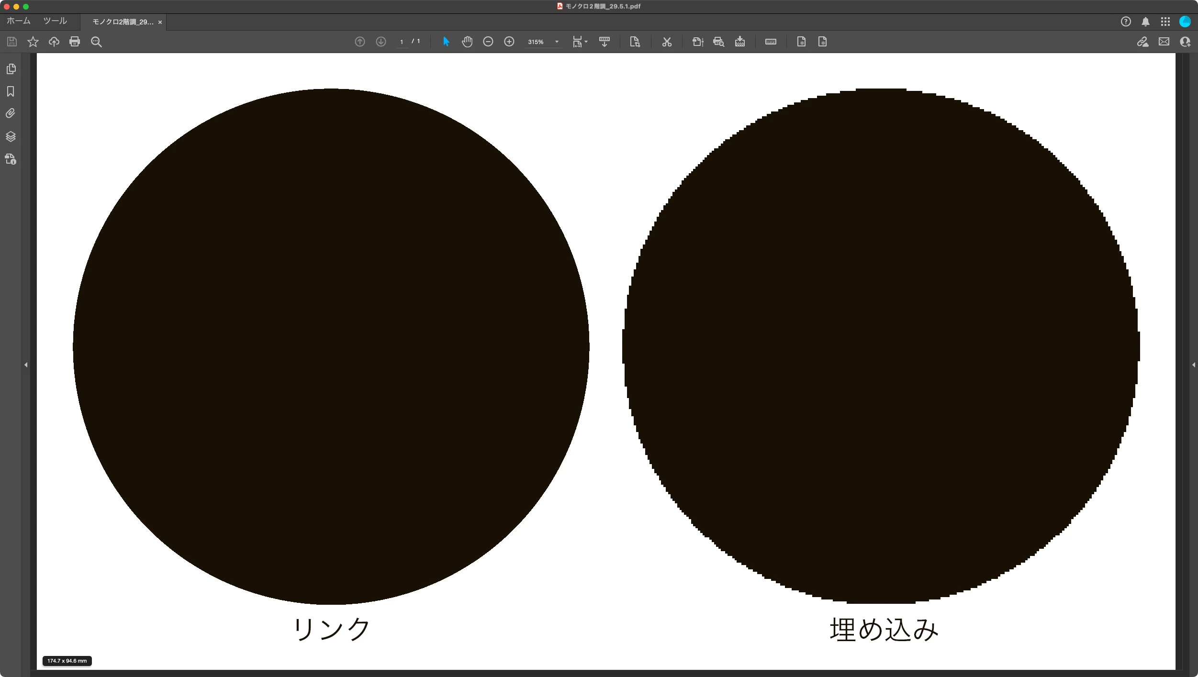Viewport: 1198px width, 677px height.
Task: Close the モノクロ2階調 document tab
Action: (160, 22)
